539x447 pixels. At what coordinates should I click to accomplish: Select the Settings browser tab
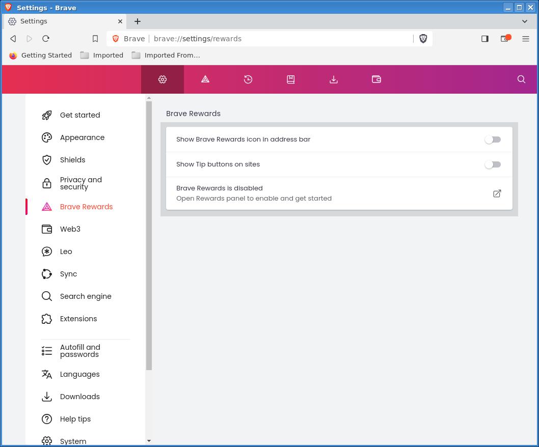pos(65,21)
